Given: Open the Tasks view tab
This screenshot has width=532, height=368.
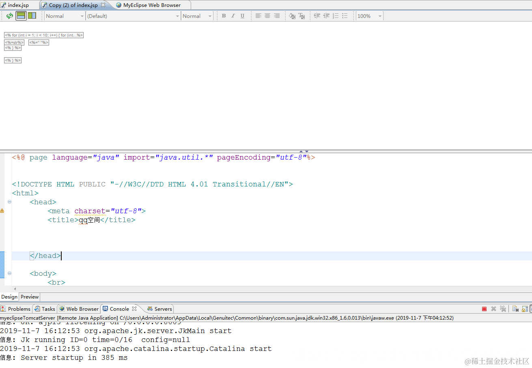Looking at the screenshot, I should point(45,309).
